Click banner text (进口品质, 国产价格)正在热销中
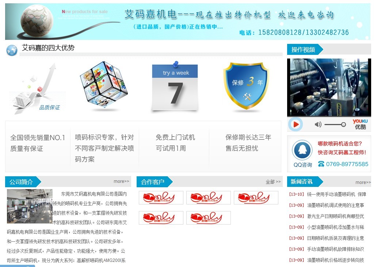The height and width of the screenshot is (267, 377). click(178, 27)
